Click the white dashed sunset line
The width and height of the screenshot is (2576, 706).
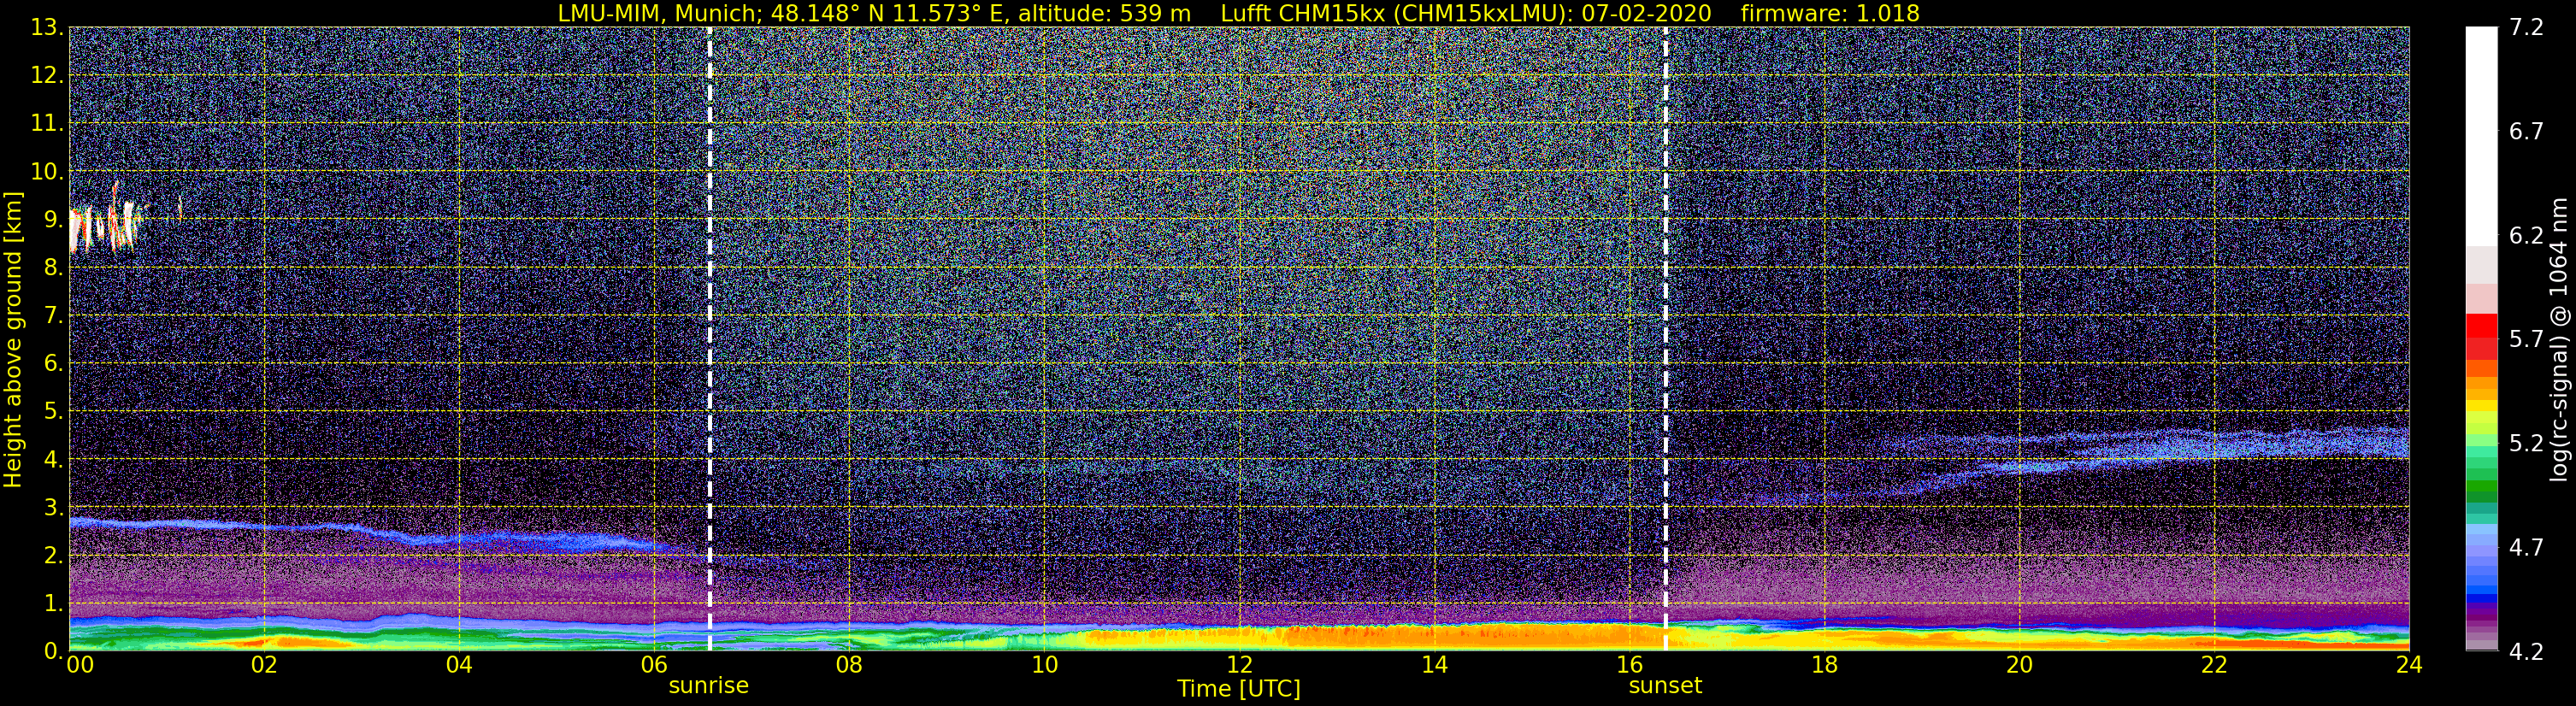1665,339
